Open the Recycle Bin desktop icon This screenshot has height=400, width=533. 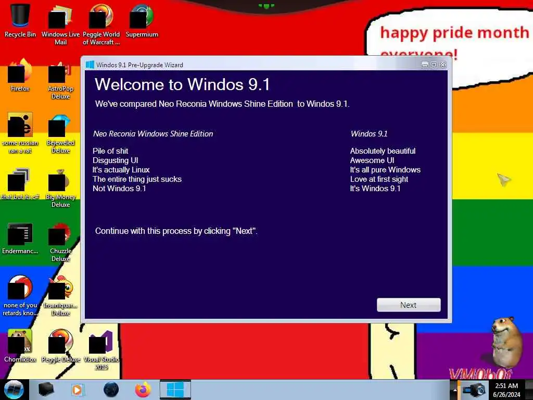pyautogui.click(x=20, y=20)
